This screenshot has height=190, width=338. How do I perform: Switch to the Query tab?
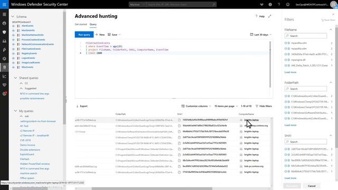click(93, 24)
